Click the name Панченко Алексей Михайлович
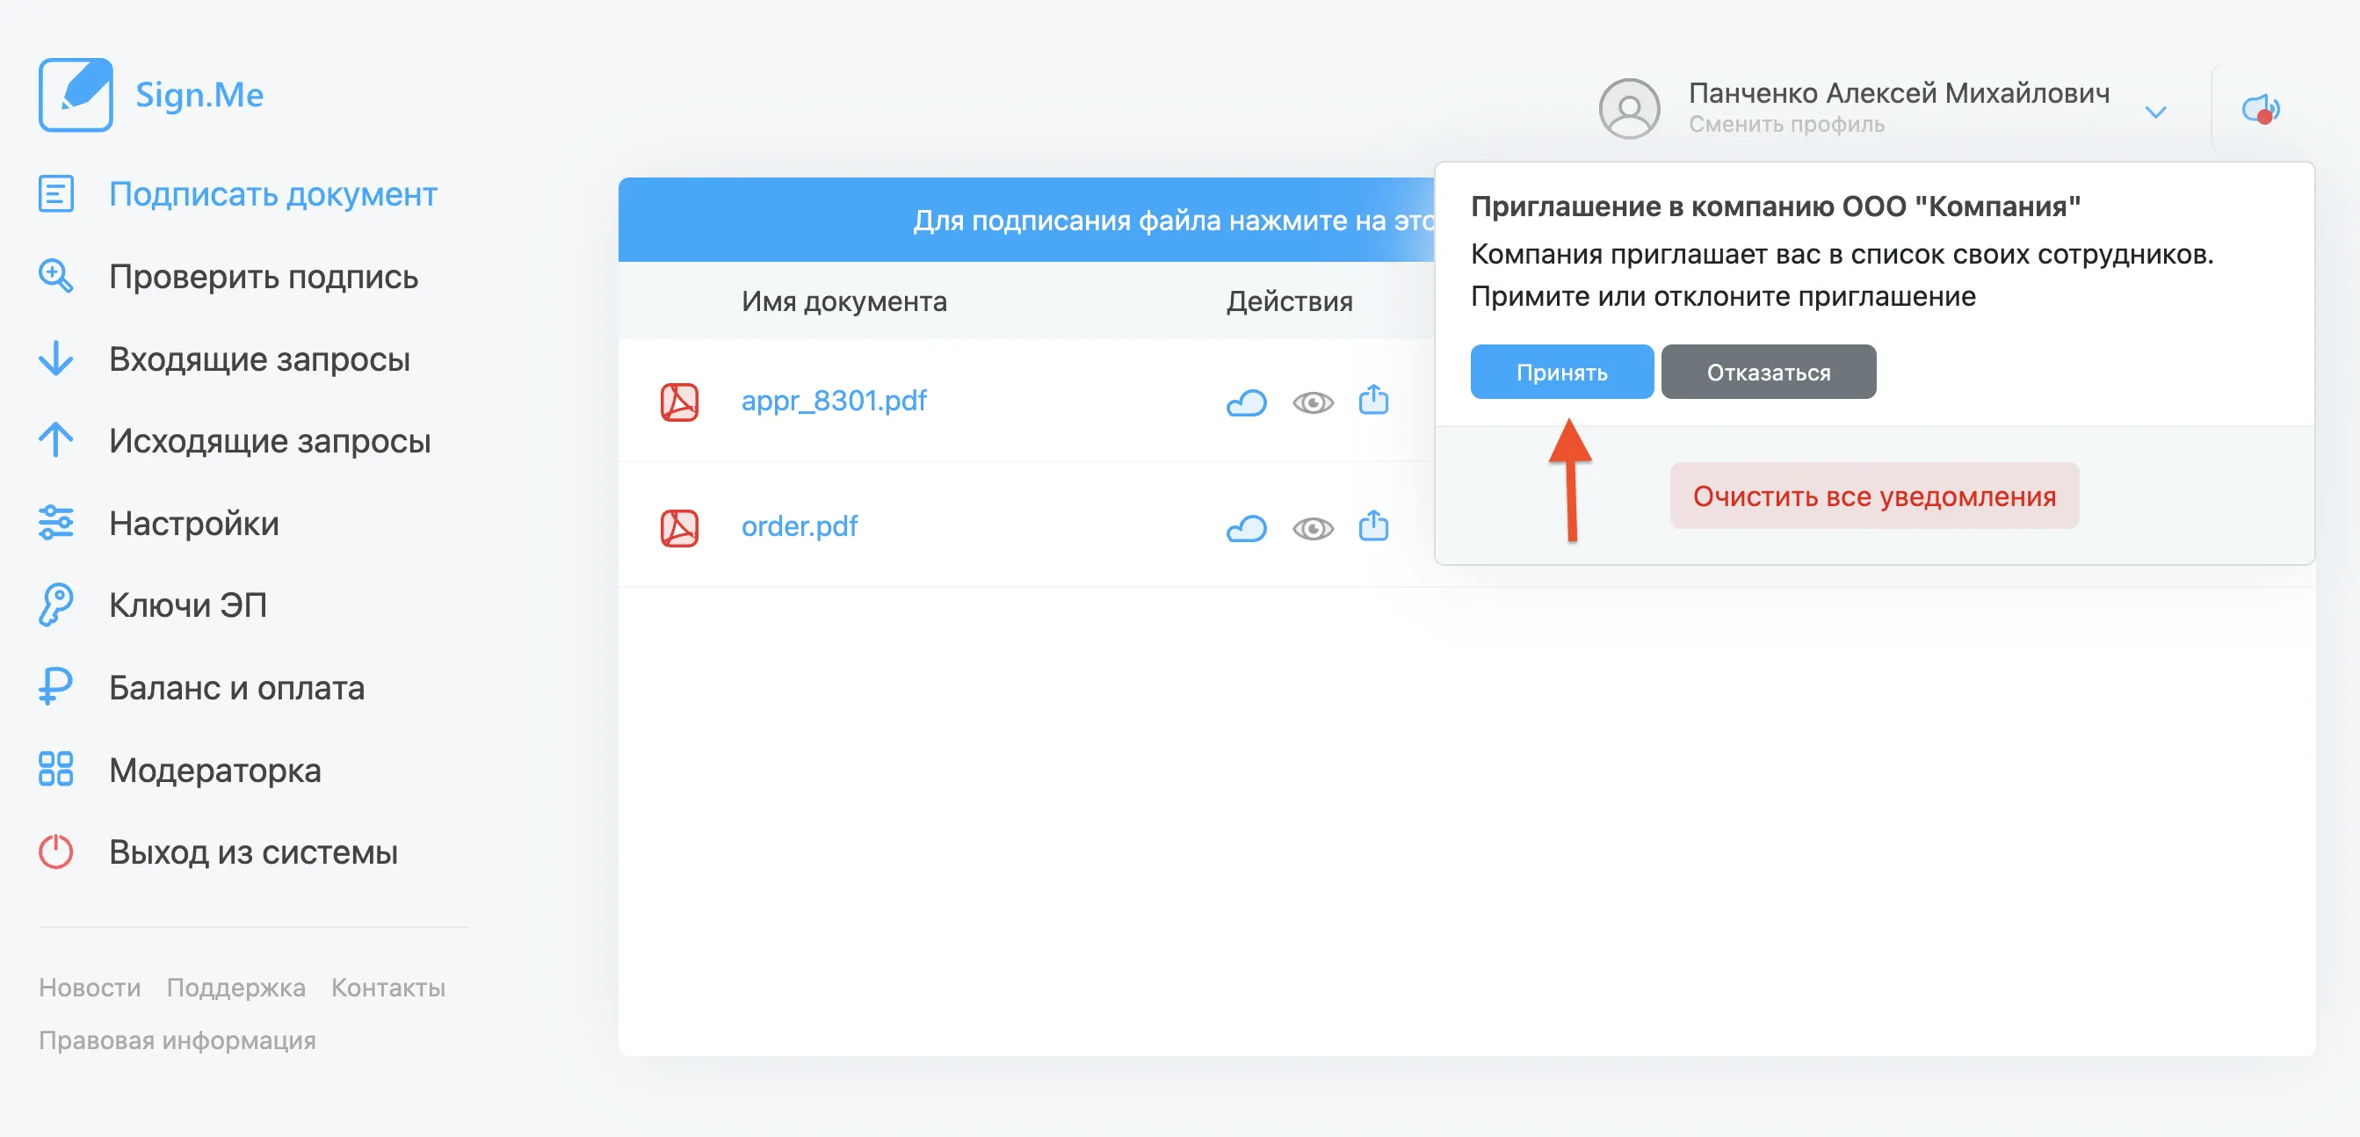The image size is (2360, 1137). point(1900,92)
